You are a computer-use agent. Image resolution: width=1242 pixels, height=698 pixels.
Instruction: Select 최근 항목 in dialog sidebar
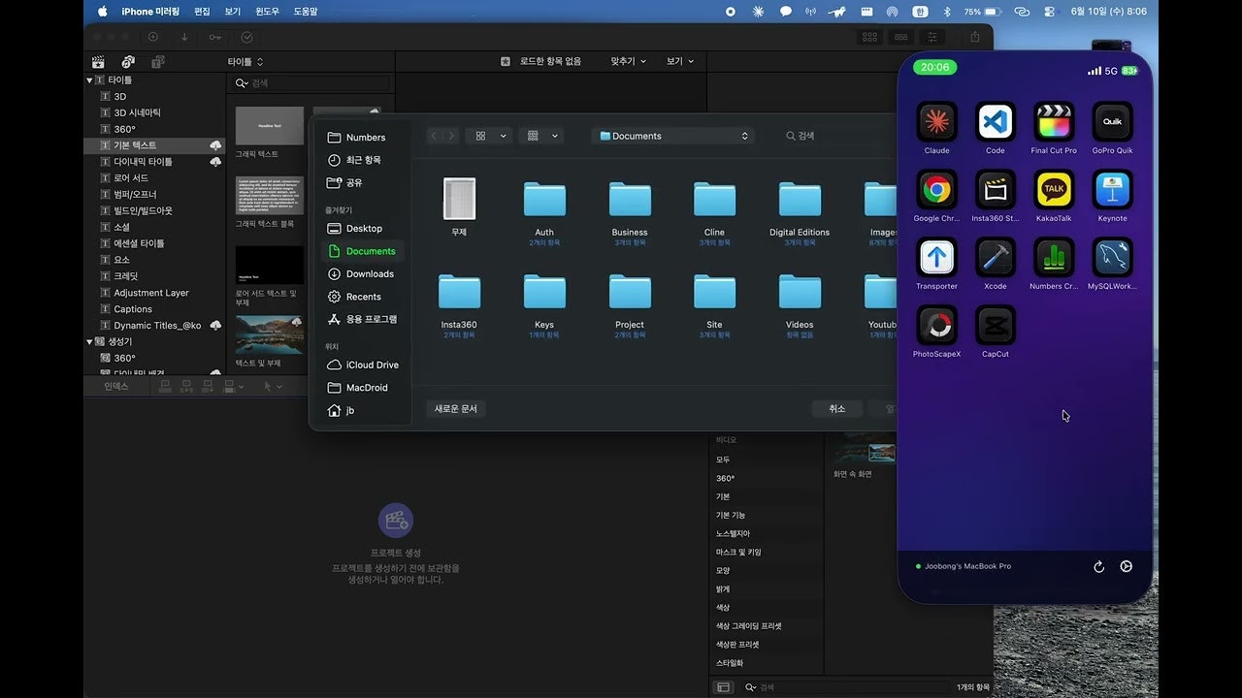click(x=365, y=160)
